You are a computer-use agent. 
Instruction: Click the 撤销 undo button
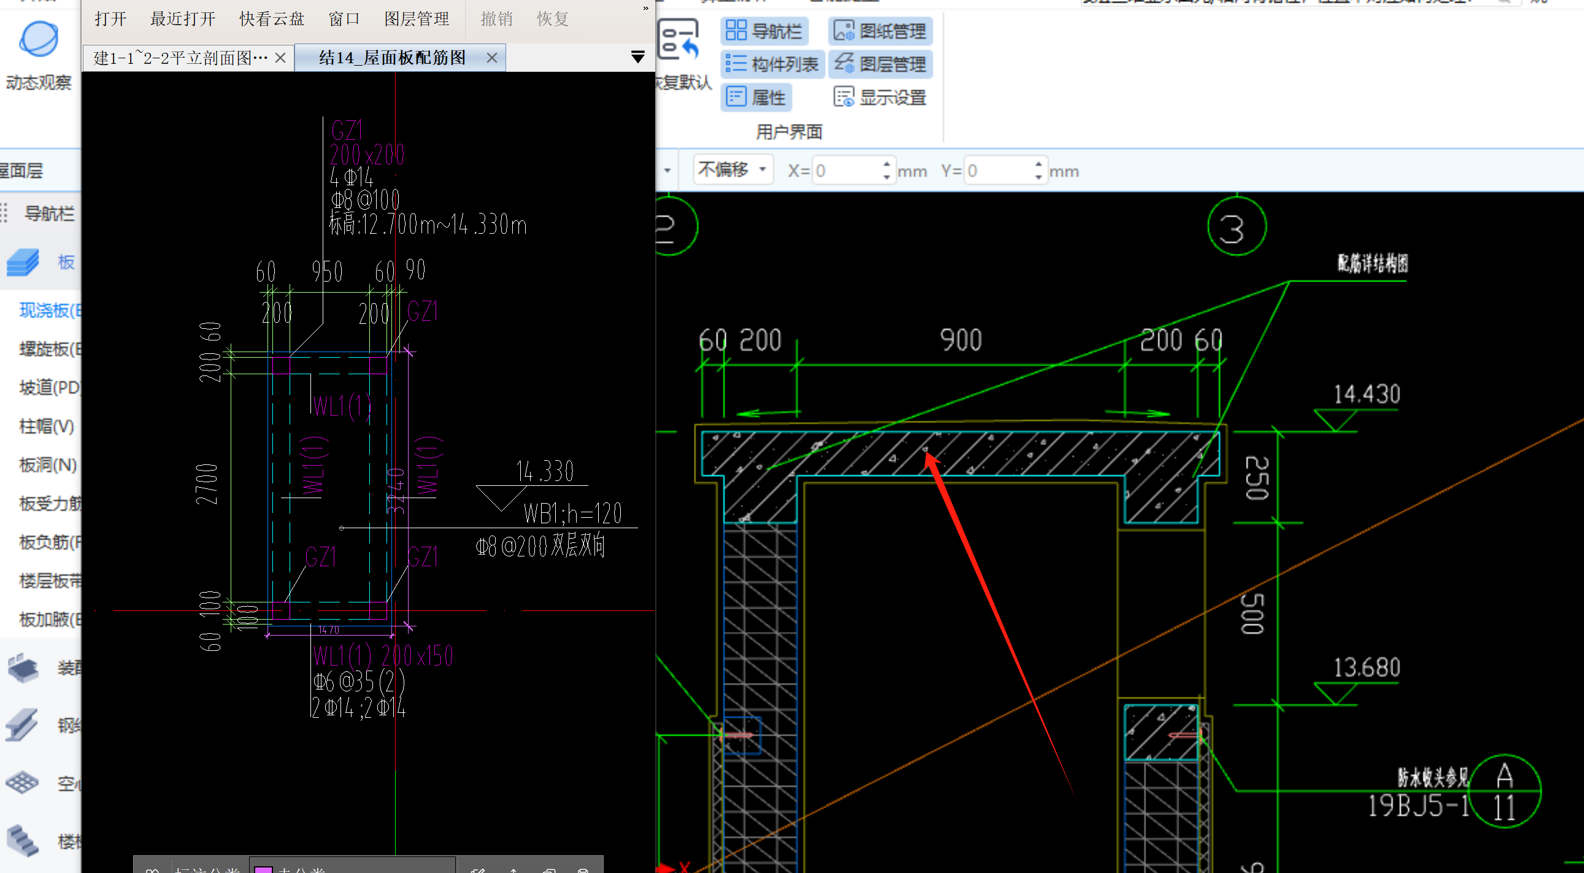point(496,19)
